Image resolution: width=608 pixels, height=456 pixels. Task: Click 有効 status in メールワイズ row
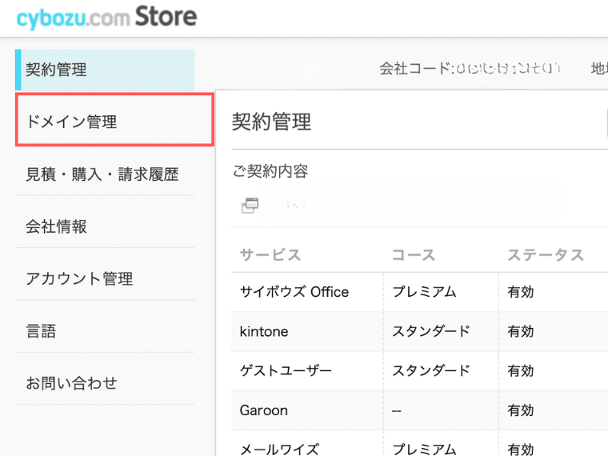point(521,449)
